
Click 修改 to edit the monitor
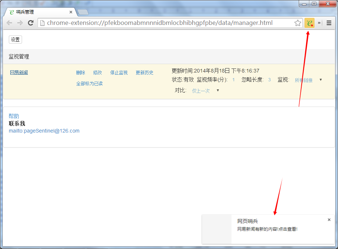click(x=97, y=73)
